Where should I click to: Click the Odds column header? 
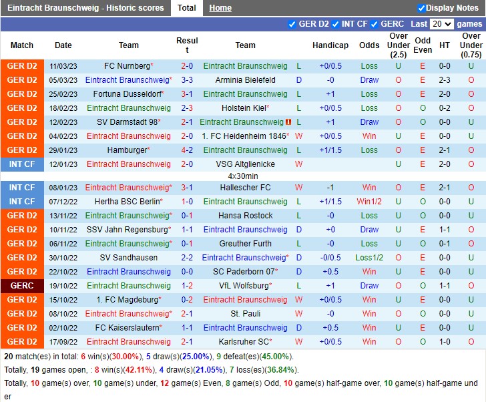pos(369,45)
